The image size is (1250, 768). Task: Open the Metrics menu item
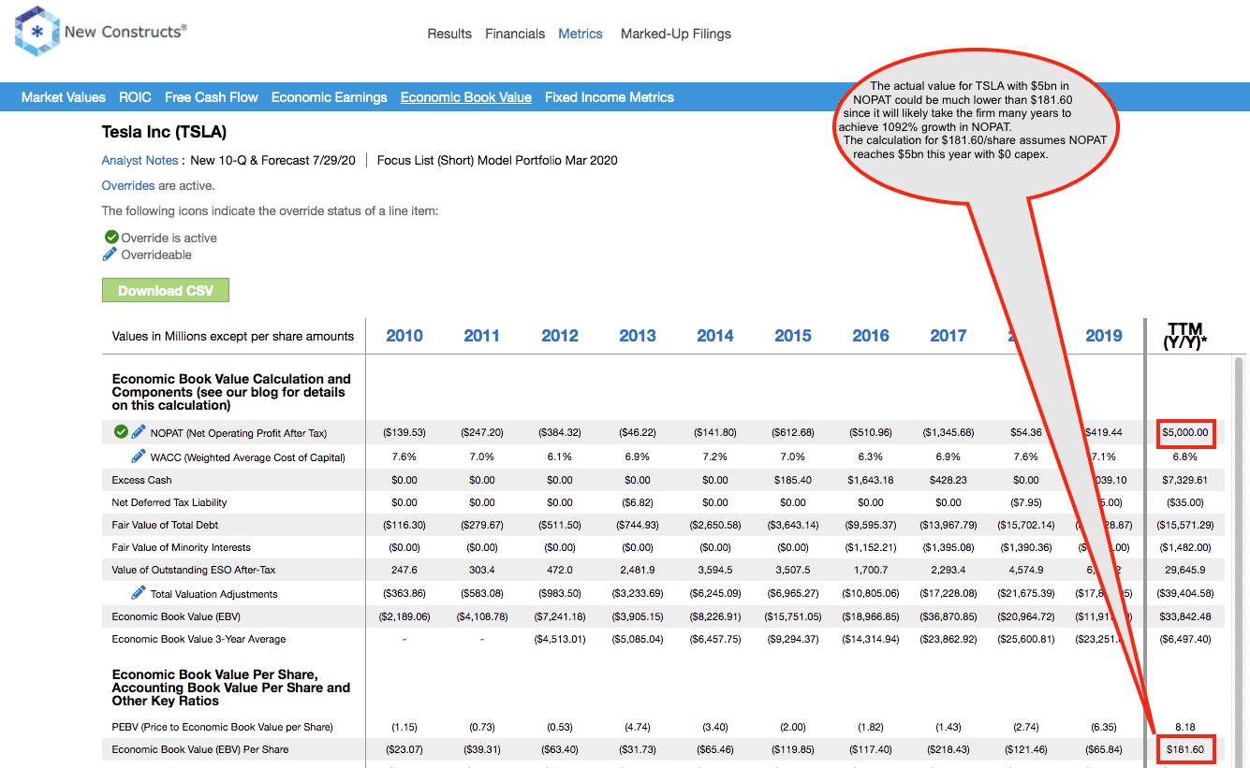(581, 34)
